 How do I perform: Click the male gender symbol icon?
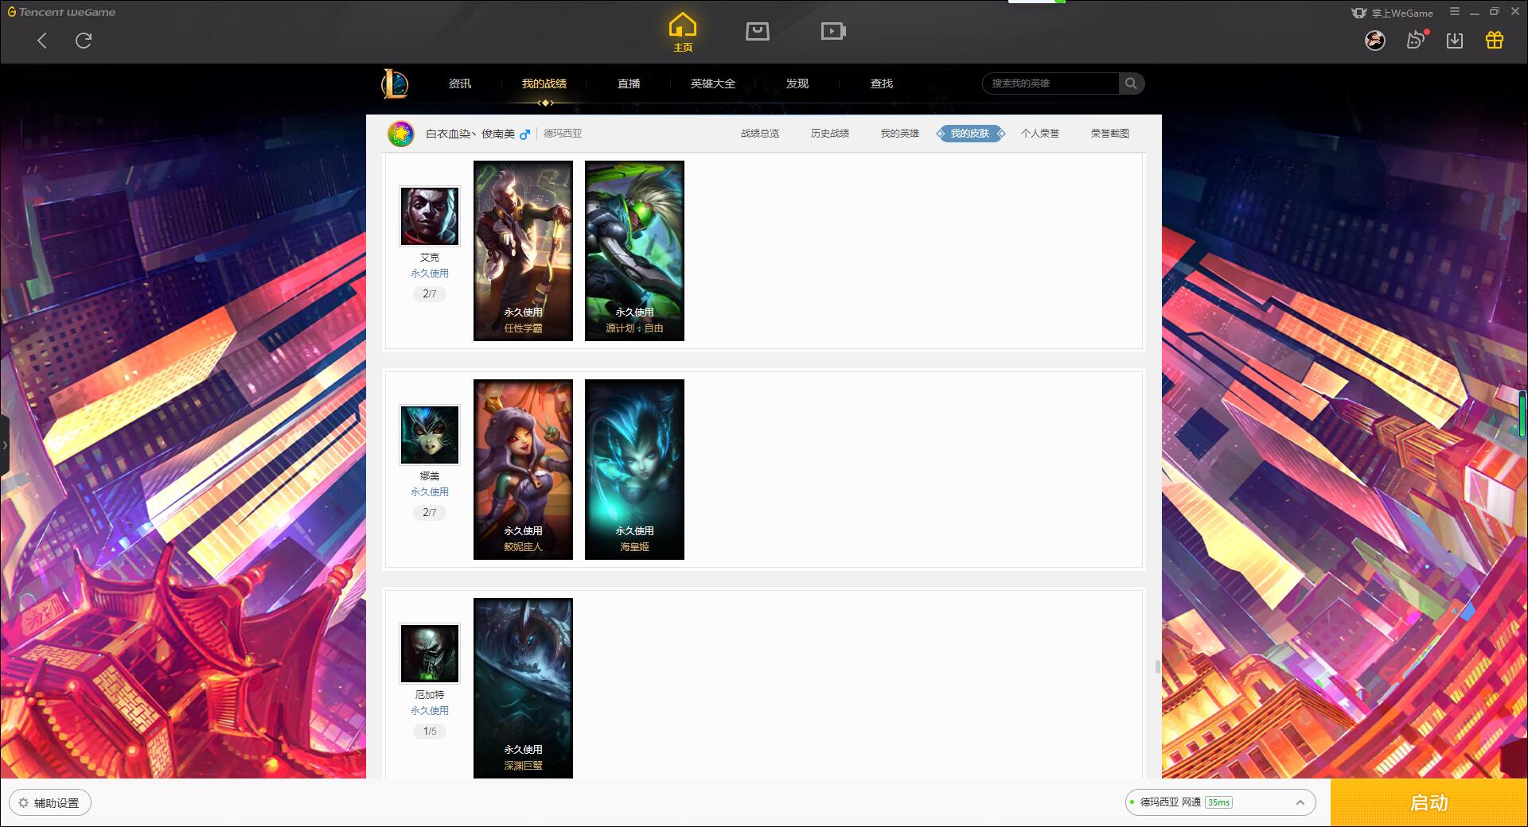(x=524, y=134)
